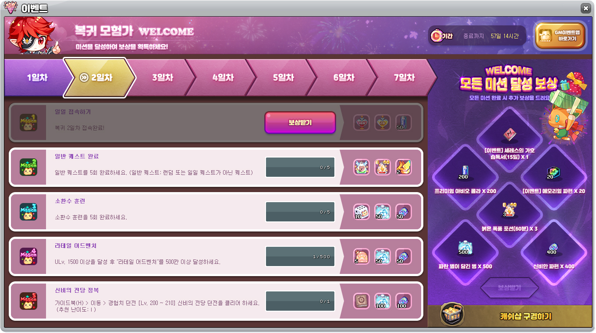Viewport: 596px width, 333px height.
Task: Select the Mysterious Fragment x400 reward icon
Action: 553,248
